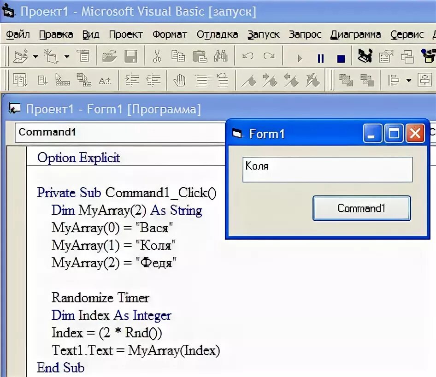Image resolution: width=436 pixels, height=377 pixels.
Task: Open the Find dialog via binoculars icon
Action: pos(221,55)
